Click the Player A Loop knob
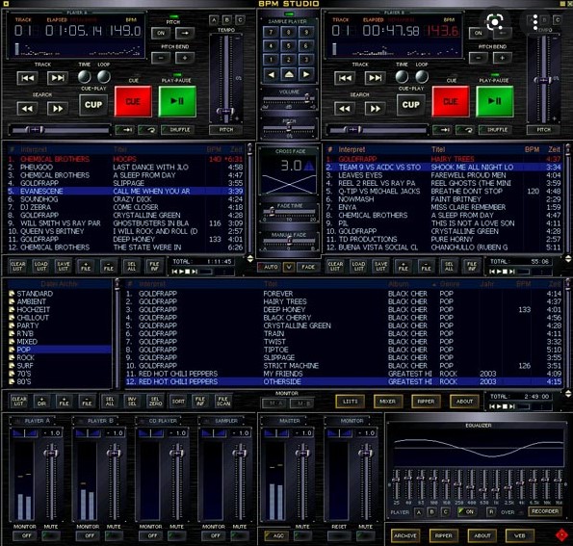This screenshot has height=546, width=573. click(x=104, y=77)
